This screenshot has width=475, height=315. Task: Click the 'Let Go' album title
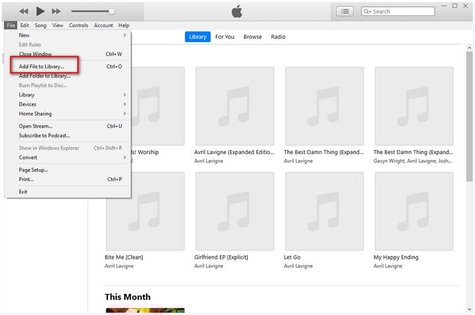point(292,257)
